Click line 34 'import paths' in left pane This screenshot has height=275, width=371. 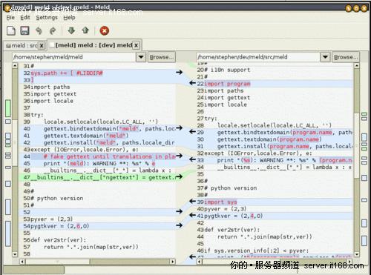(50, 87)
